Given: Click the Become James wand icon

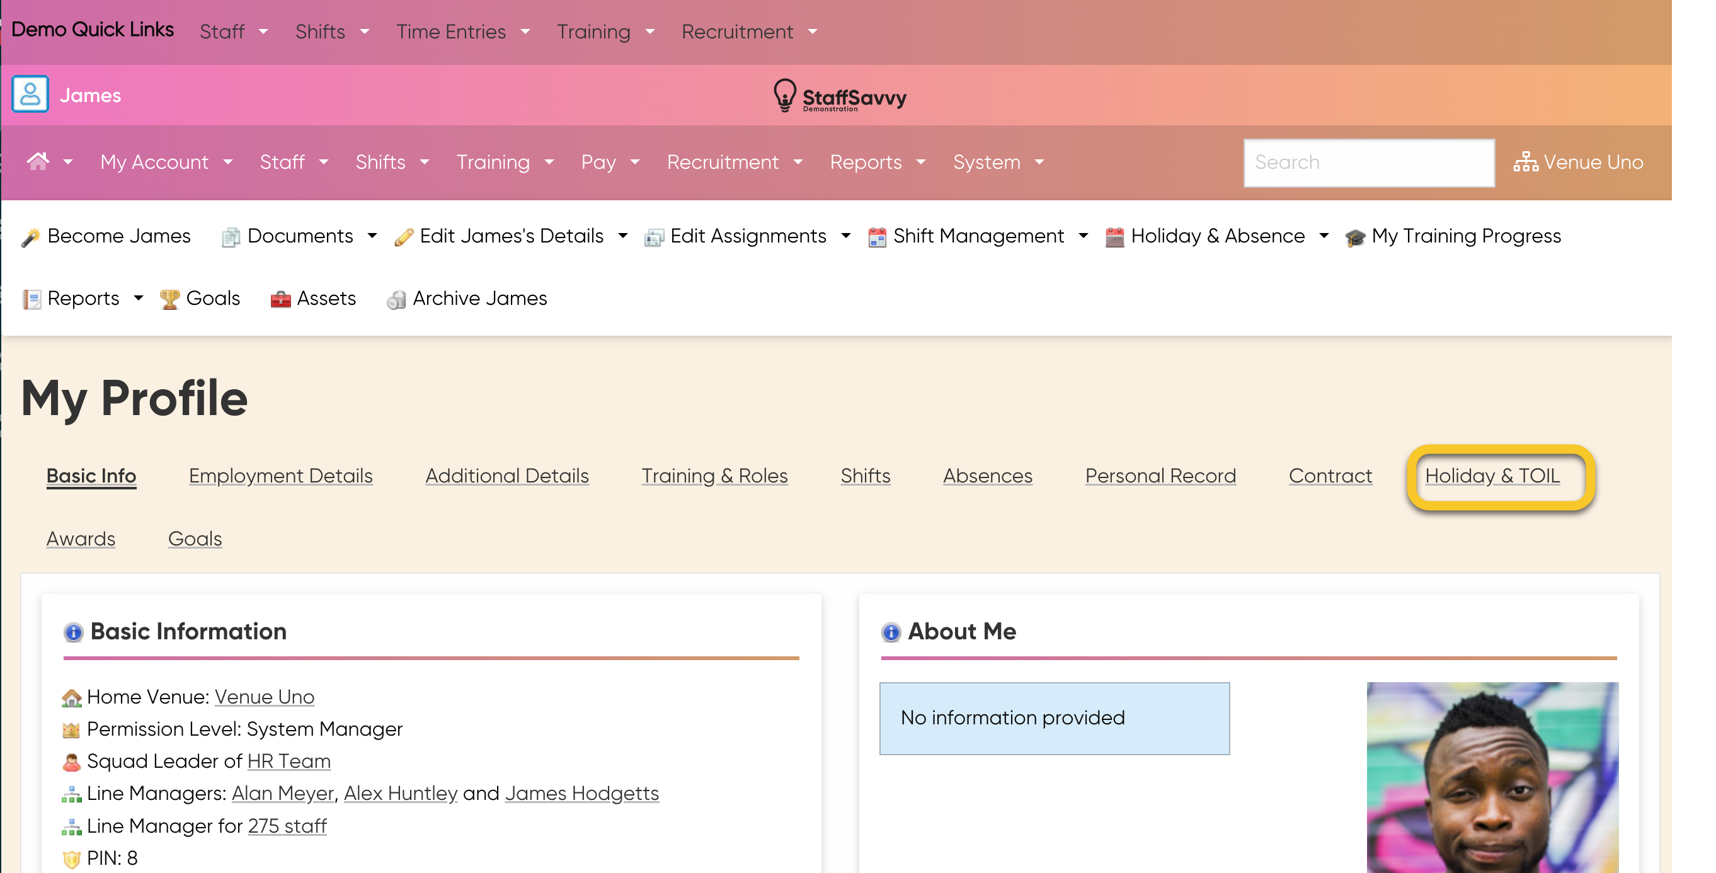Looking at the screenshot, I should tap(31, 237).
